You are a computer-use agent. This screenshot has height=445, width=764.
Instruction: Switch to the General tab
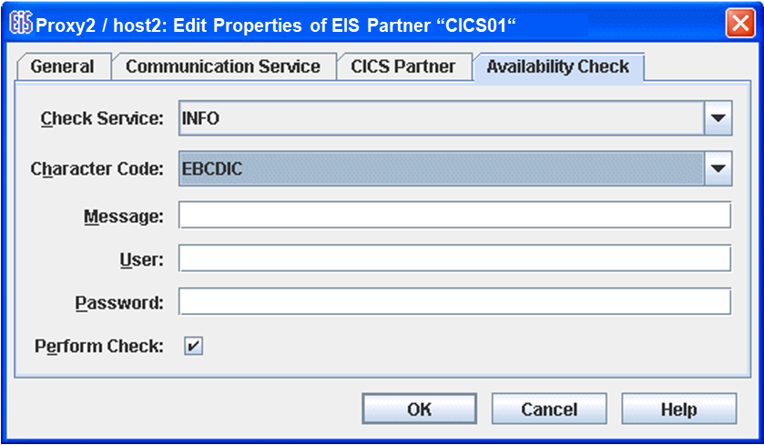pos(62,66)
